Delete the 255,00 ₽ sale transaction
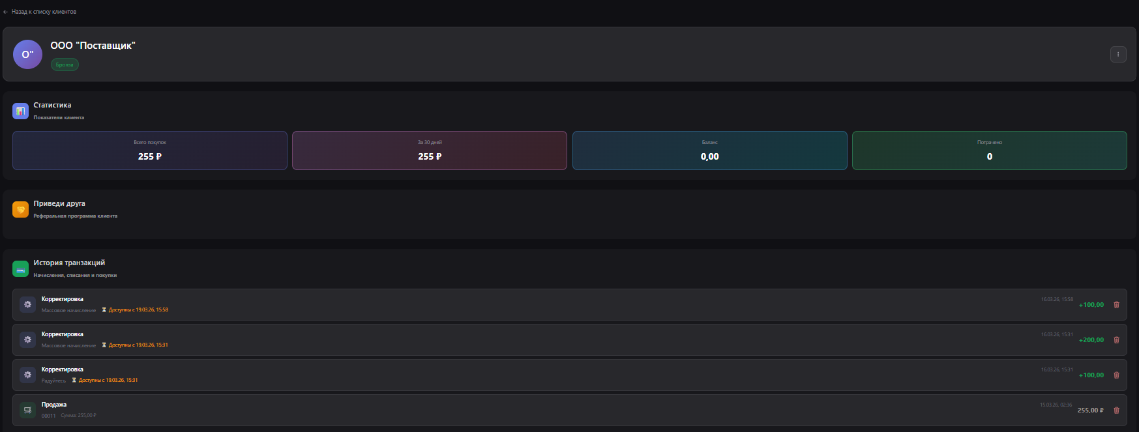The height and width of the screenshot is (432, 1139). [x=1116, y=410]
